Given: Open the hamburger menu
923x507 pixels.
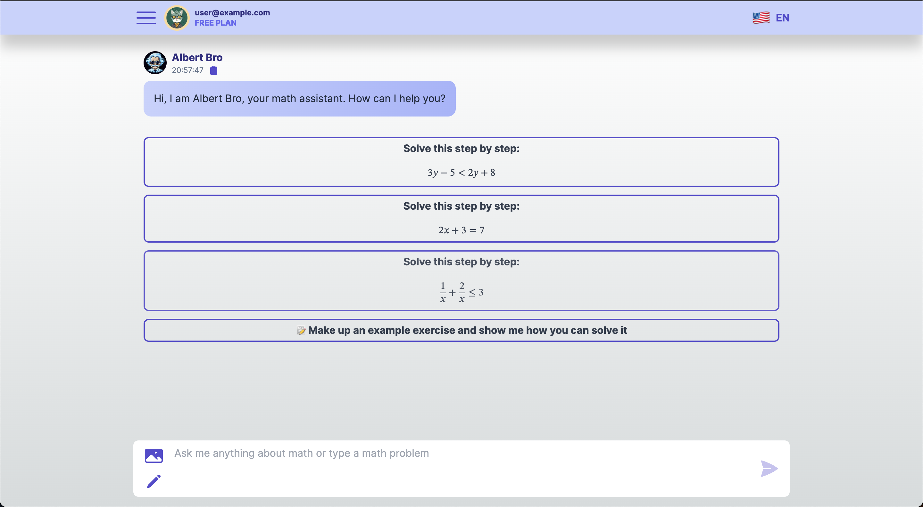Looking at the screenshot, I should [146, 18].
